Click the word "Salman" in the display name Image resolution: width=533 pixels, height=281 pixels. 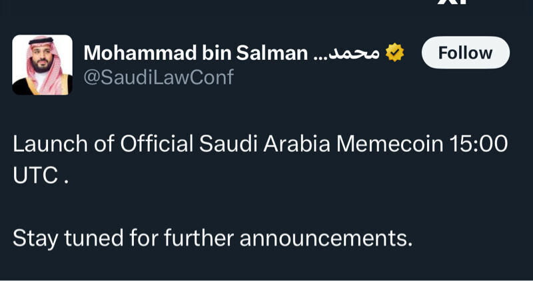(276, 53)
